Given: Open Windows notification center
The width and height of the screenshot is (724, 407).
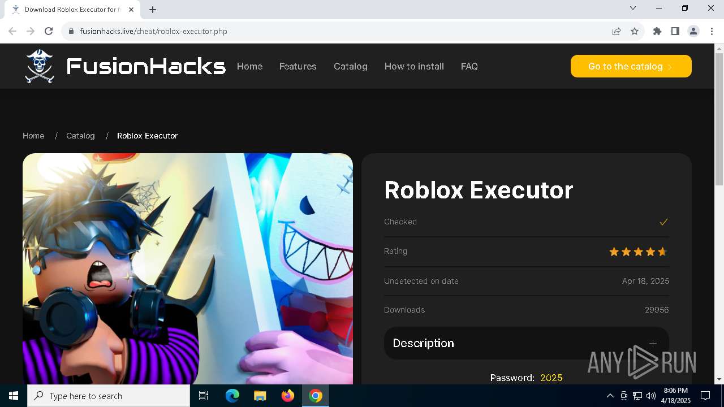Looking at the screenshot, I should [x=705, y=396].
